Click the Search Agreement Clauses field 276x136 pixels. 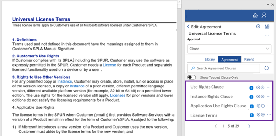[223, 68]
